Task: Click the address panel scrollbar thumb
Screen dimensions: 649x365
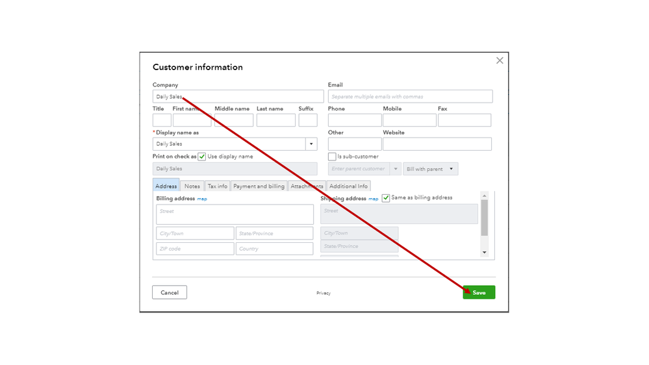Action: click(484, 218)
